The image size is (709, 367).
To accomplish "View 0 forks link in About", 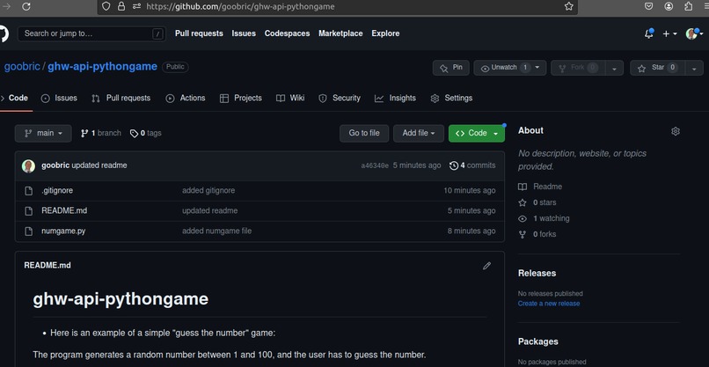I will (x=537, y=234).
